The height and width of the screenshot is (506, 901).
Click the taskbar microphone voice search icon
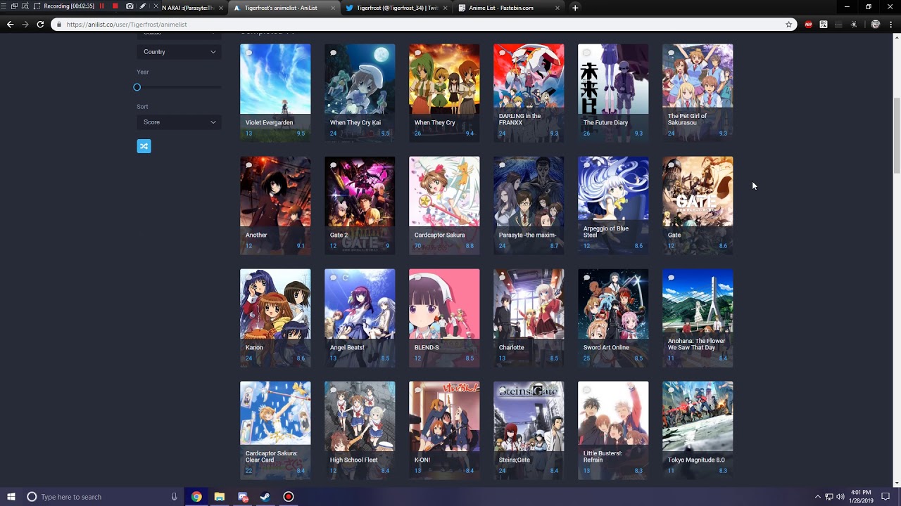175,497
